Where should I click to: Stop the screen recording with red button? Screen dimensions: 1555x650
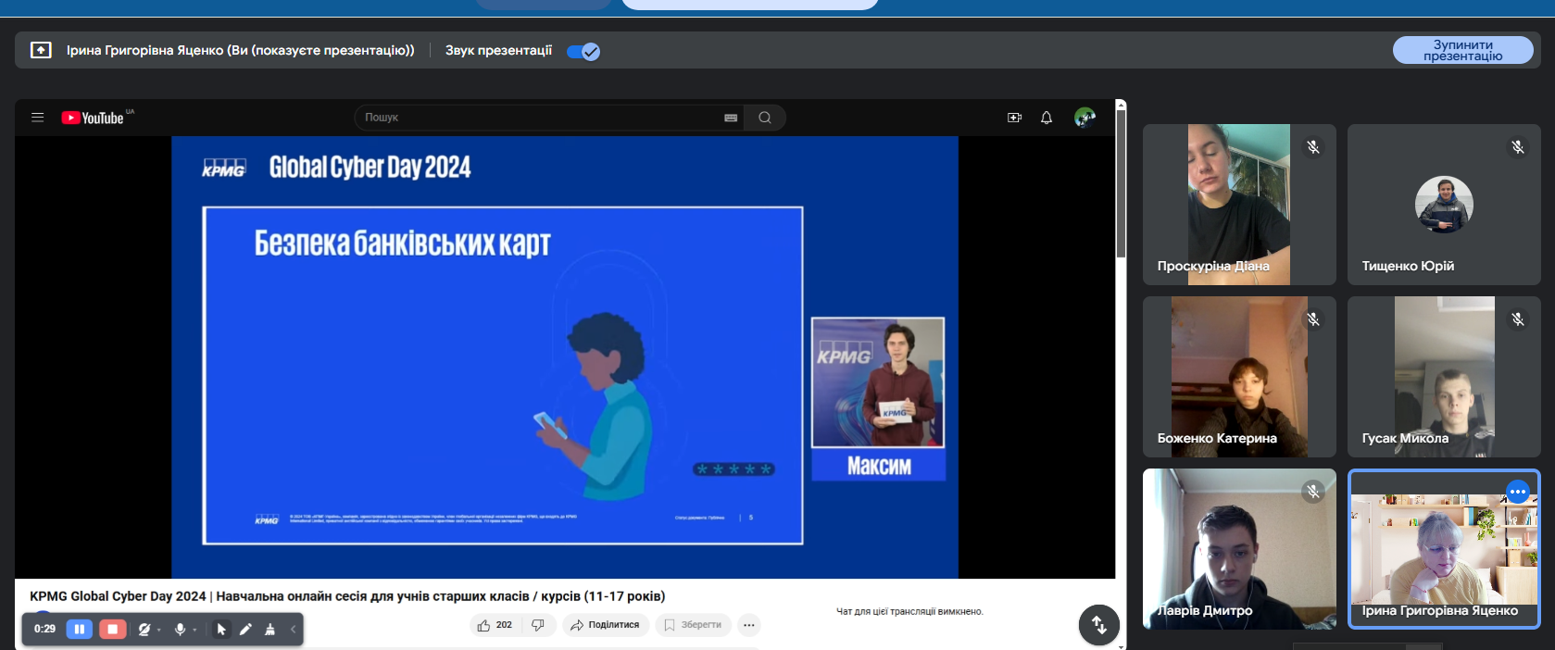(112, 630)
